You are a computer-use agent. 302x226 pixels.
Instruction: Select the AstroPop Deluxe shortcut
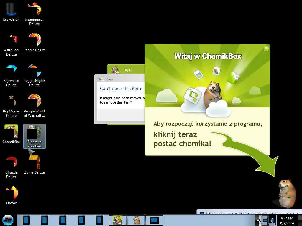tap(12, 45)
